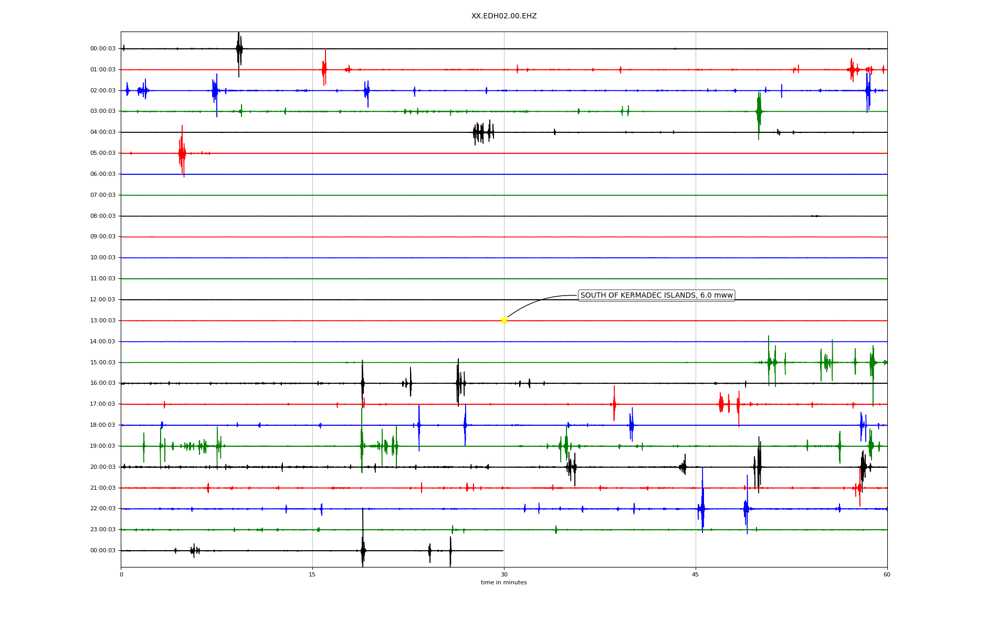Click the black burst cluster on the 04:00:03 trace
Viewport: 1008px width, 630px height.
pyautogui.click(x=482, y=132)
